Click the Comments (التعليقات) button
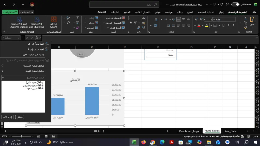 tap(27, 12)
